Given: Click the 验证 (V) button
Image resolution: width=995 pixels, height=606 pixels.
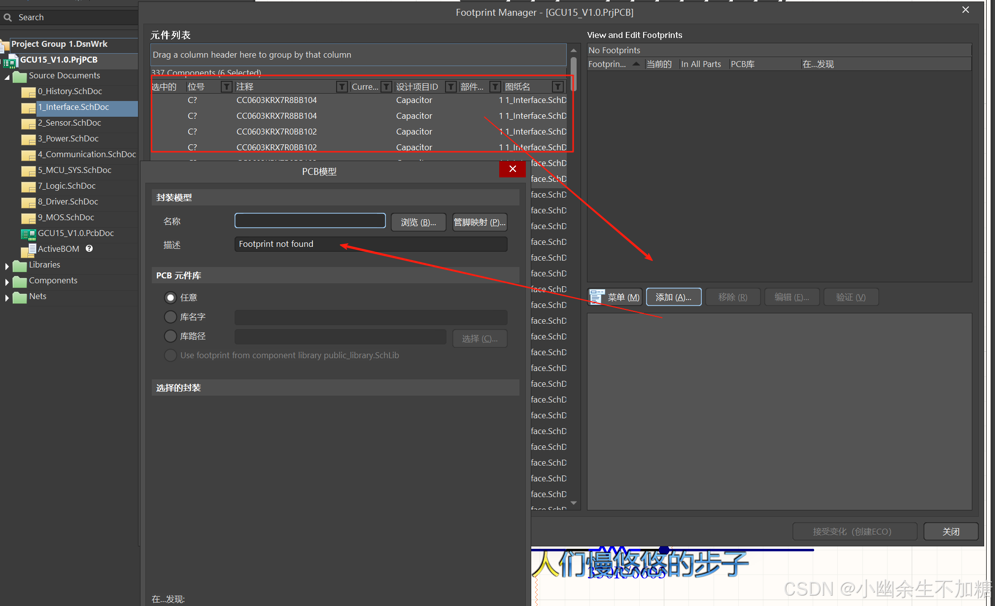Looking at the screenshot, I should (851, 297).
